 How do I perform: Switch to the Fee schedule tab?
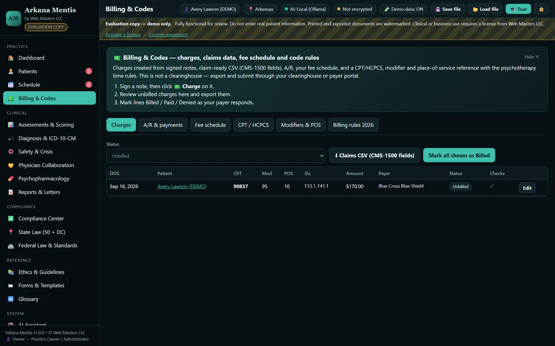pyautogui.click(x=210, y=125)
